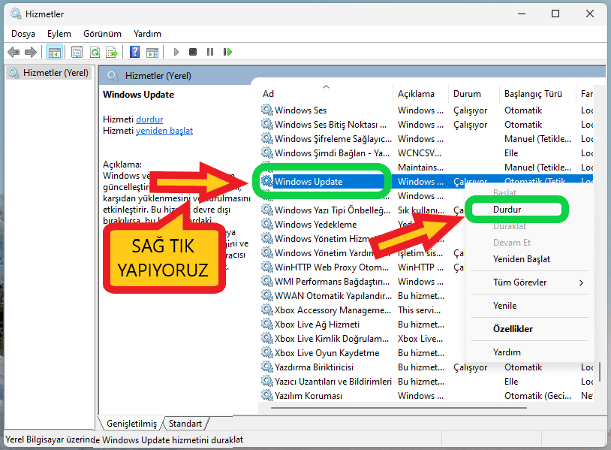Click the gear icon of Windows Ses
Viewport: 611px width, 450px height.
point(267,110)
